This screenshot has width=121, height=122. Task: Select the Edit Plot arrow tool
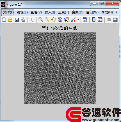(x=32, y=20)
